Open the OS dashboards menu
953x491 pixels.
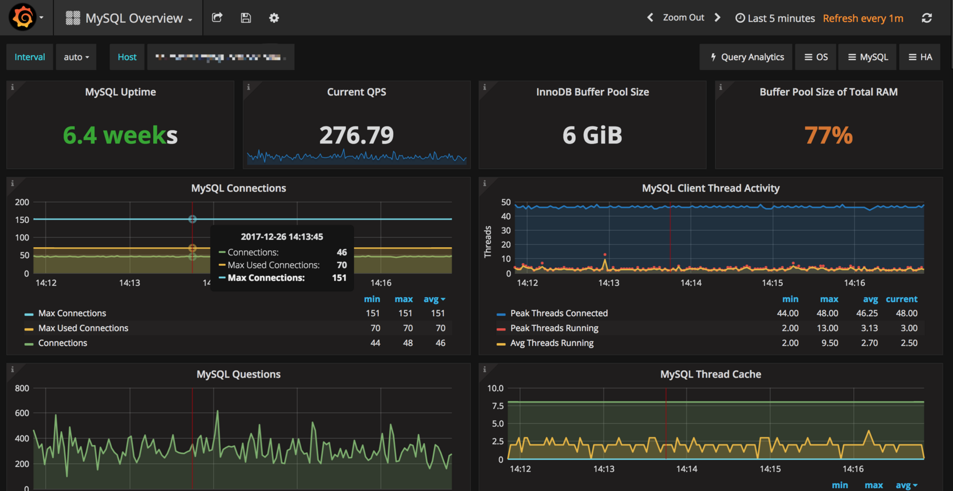coord(816,57)
